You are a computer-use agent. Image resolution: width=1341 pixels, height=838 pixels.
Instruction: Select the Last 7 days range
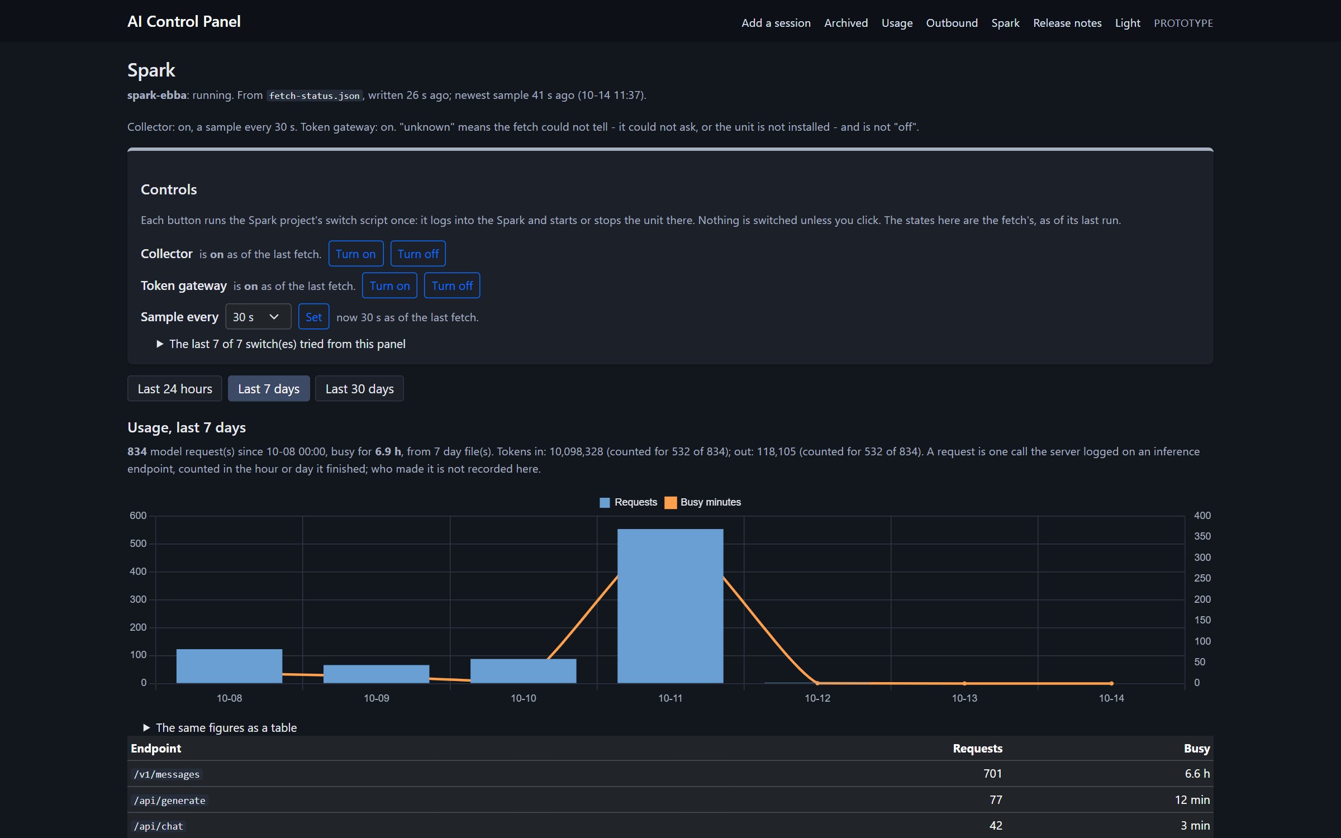(269, 388)
